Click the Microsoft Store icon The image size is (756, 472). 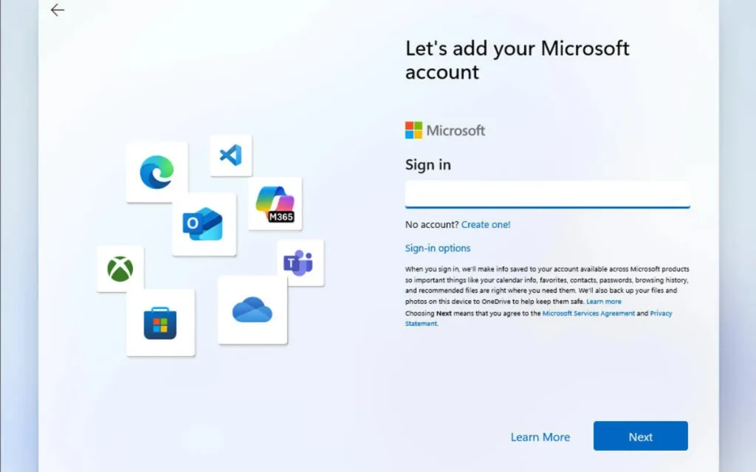tap(161, 322)
